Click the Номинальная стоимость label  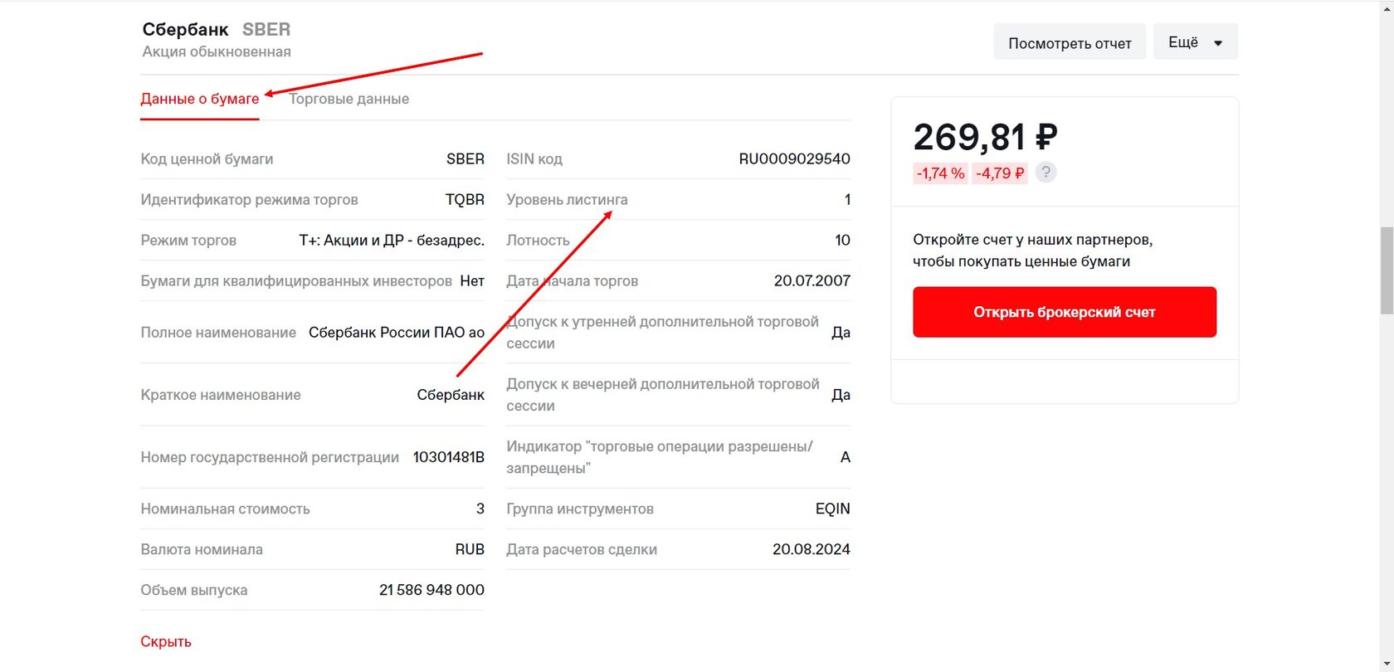225,509
